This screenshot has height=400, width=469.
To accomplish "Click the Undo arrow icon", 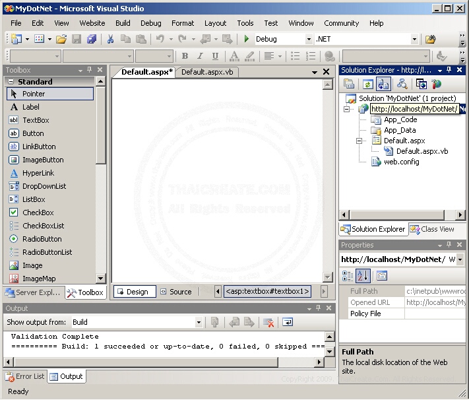I will pos(160,39).
